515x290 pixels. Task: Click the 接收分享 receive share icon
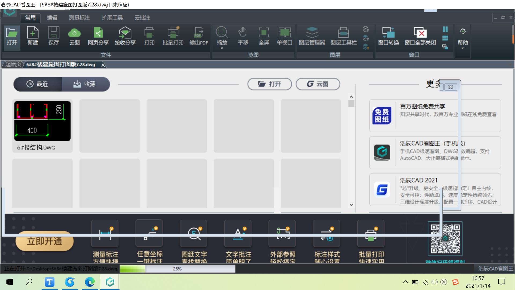[125, 36]
